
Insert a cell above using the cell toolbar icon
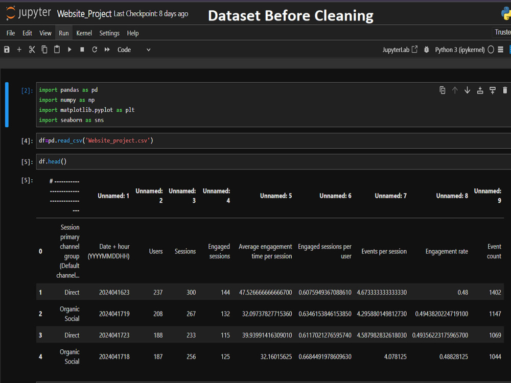coord(480,90)
